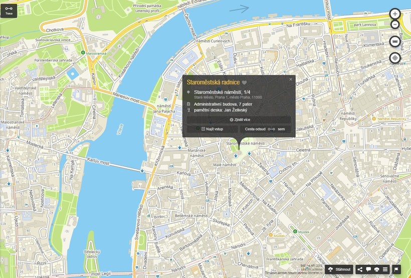This screenshot has height=278, width=411.
Task: Add Staroměstská radnice to favorites with the heart
Action: point(244,82)
